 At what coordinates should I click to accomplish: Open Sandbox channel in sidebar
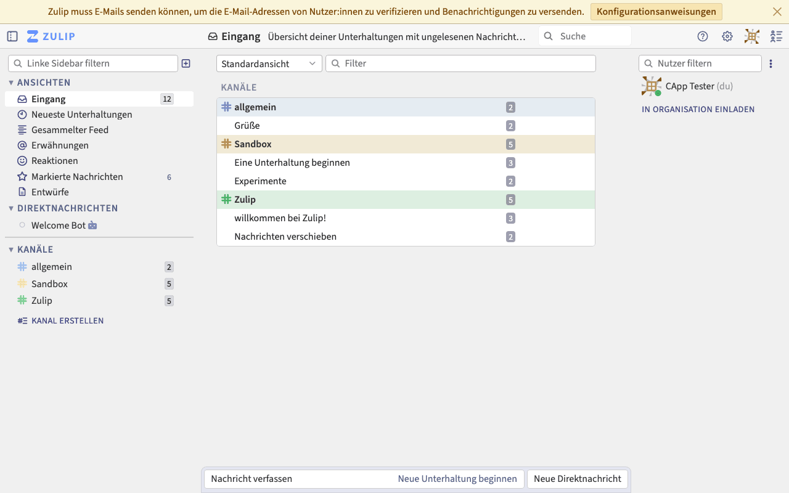tap(99, 284)
